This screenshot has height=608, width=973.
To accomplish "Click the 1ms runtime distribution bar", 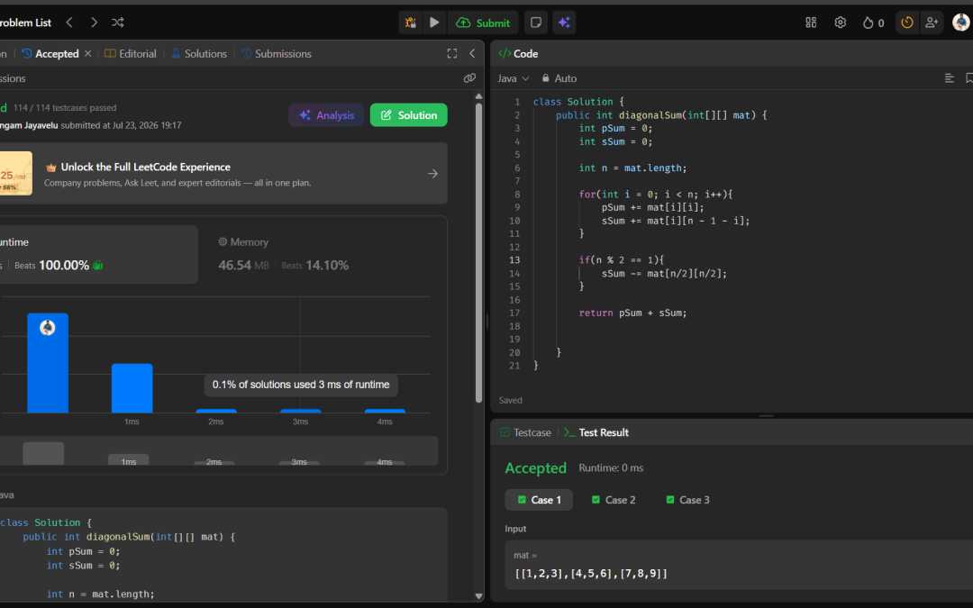I will (132, 388).
